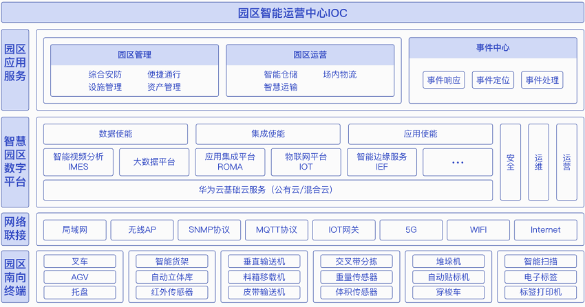Click 综合安防 under 园区管理

105,74
